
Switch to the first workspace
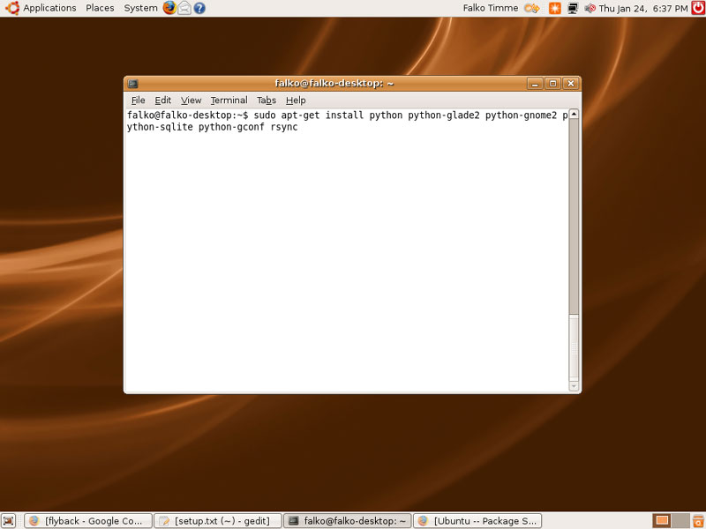click(662, 520)
